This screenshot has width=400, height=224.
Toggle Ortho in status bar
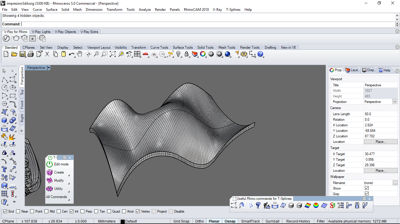coord(199,221)
